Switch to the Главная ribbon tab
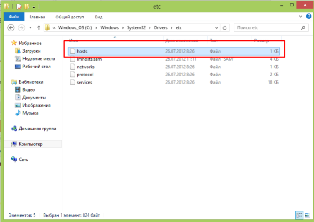The width and height of the screenshot is (314, 222). (x=37, y=17)
